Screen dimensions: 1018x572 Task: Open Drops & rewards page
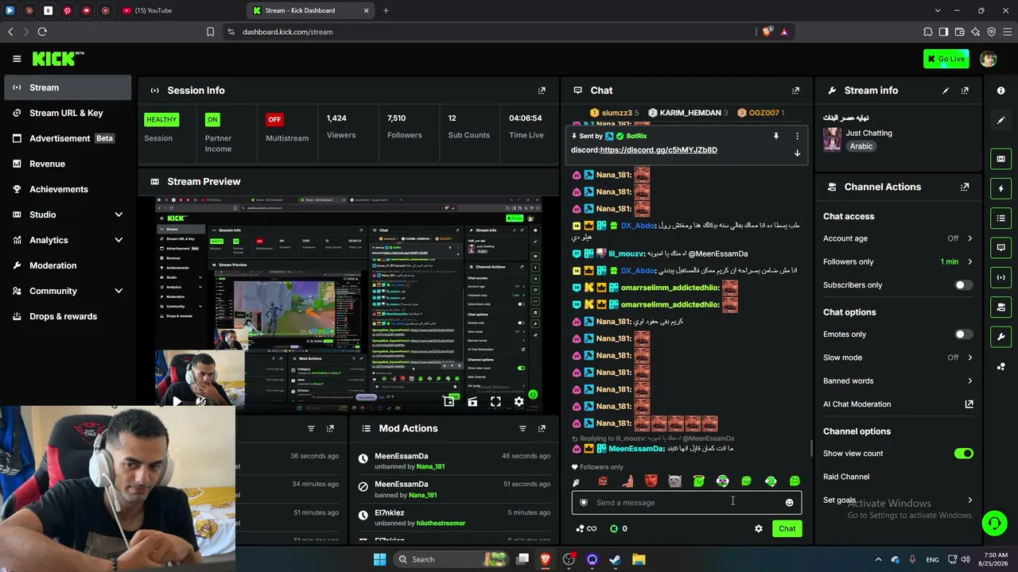68,316
